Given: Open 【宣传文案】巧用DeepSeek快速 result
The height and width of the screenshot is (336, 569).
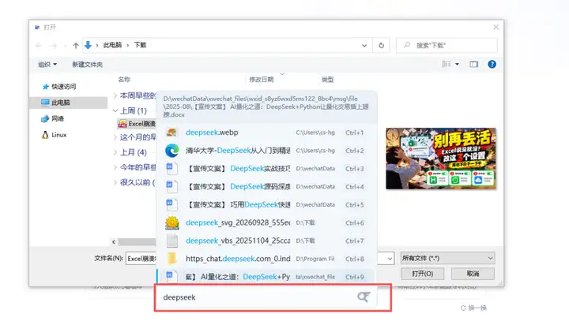Looking at the screenshot, I should click(x=267, y=205).
